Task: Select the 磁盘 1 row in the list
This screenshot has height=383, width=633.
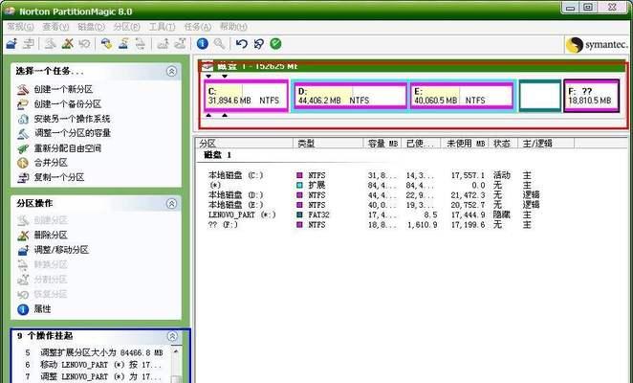Action: click(218, 155)
